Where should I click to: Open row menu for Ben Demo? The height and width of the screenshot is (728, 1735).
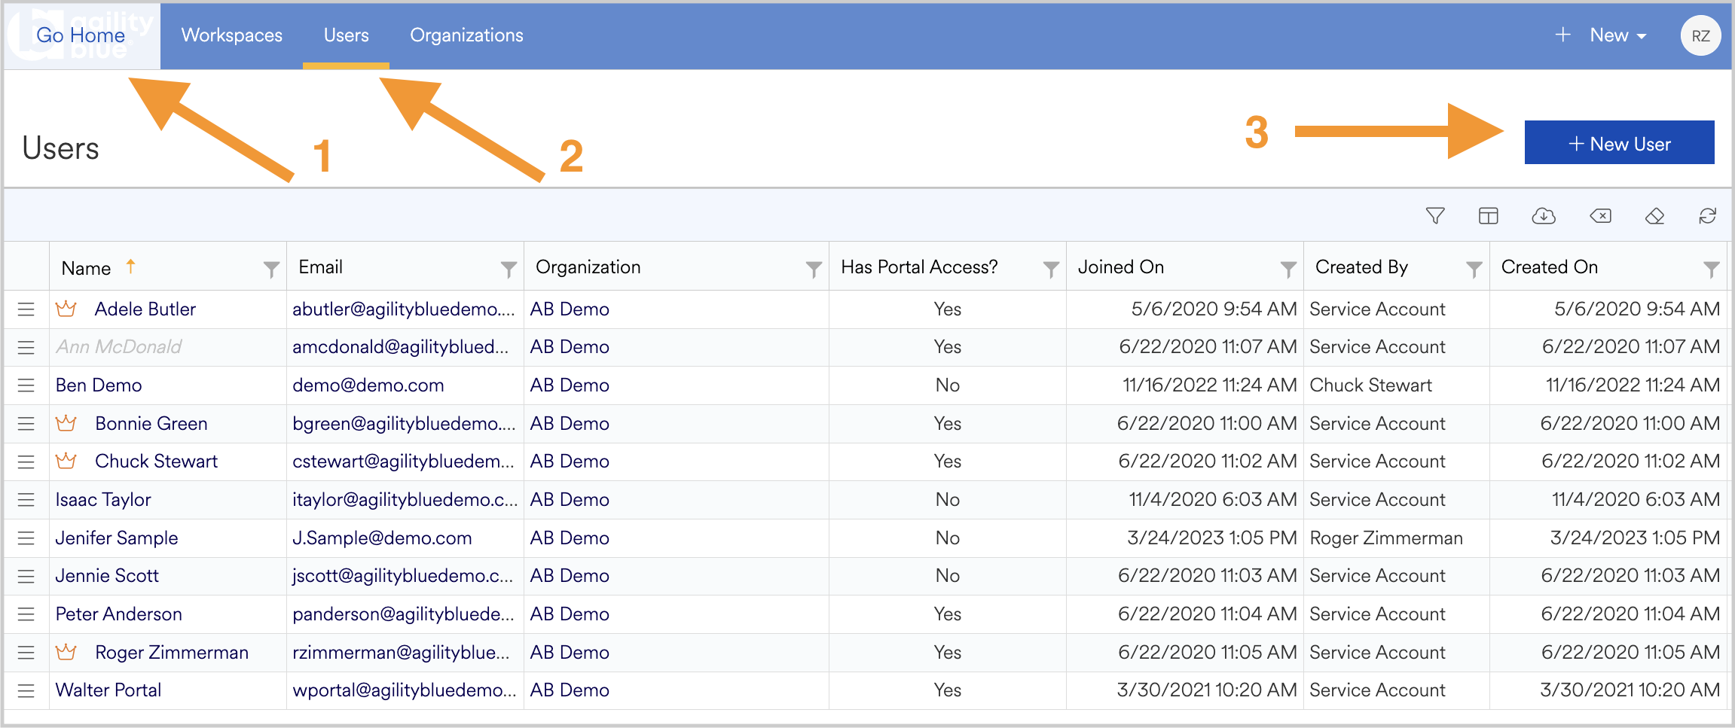[26, 385]
